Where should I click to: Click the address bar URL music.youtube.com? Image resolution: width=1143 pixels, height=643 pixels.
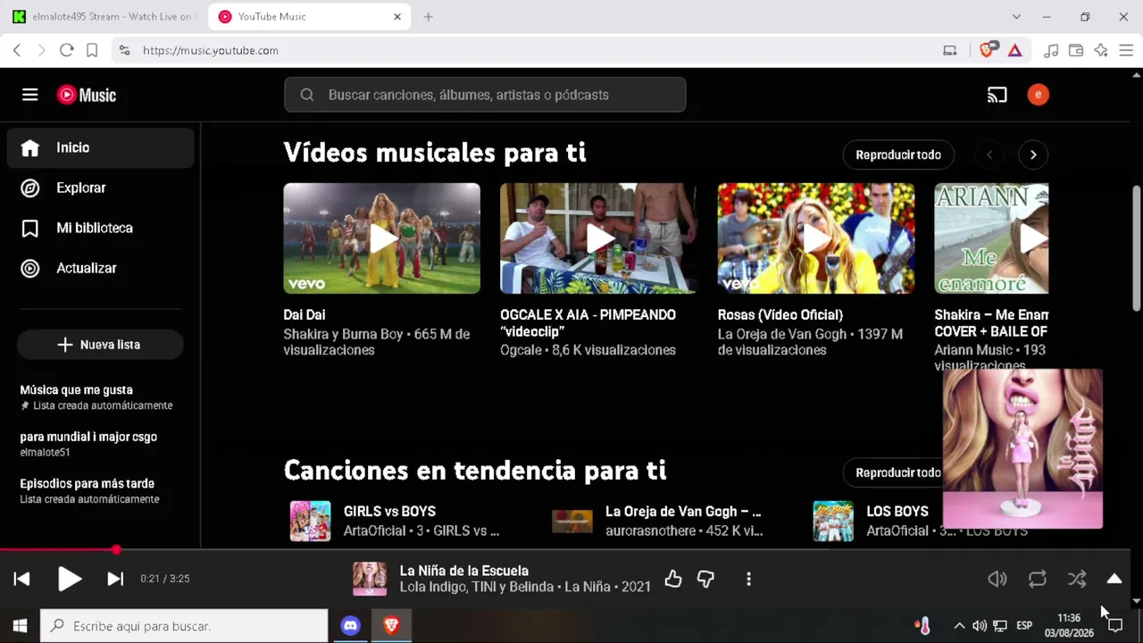click(211, 50)
